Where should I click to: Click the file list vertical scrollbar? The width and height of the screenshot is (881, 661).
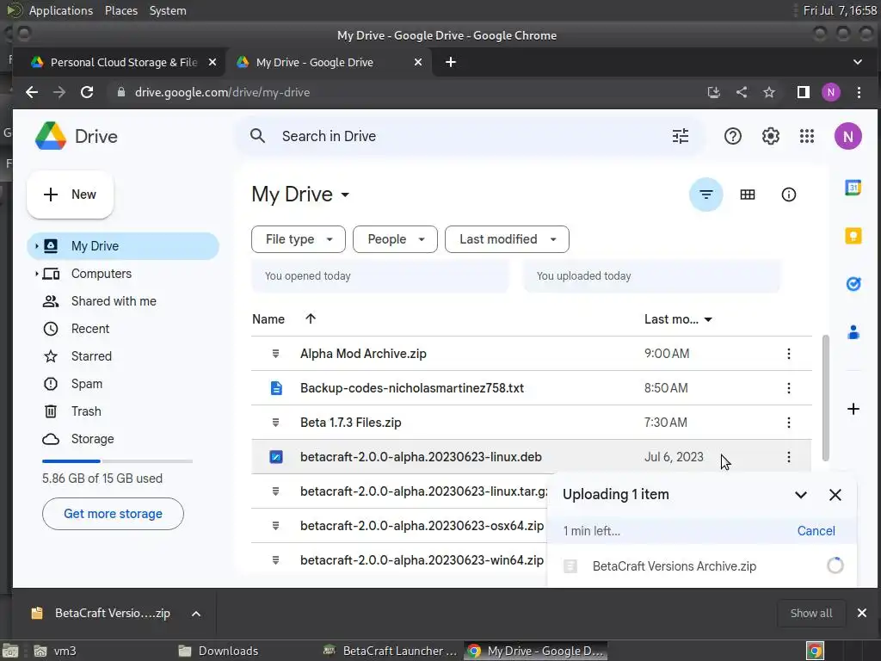click(x=825, y=398)
